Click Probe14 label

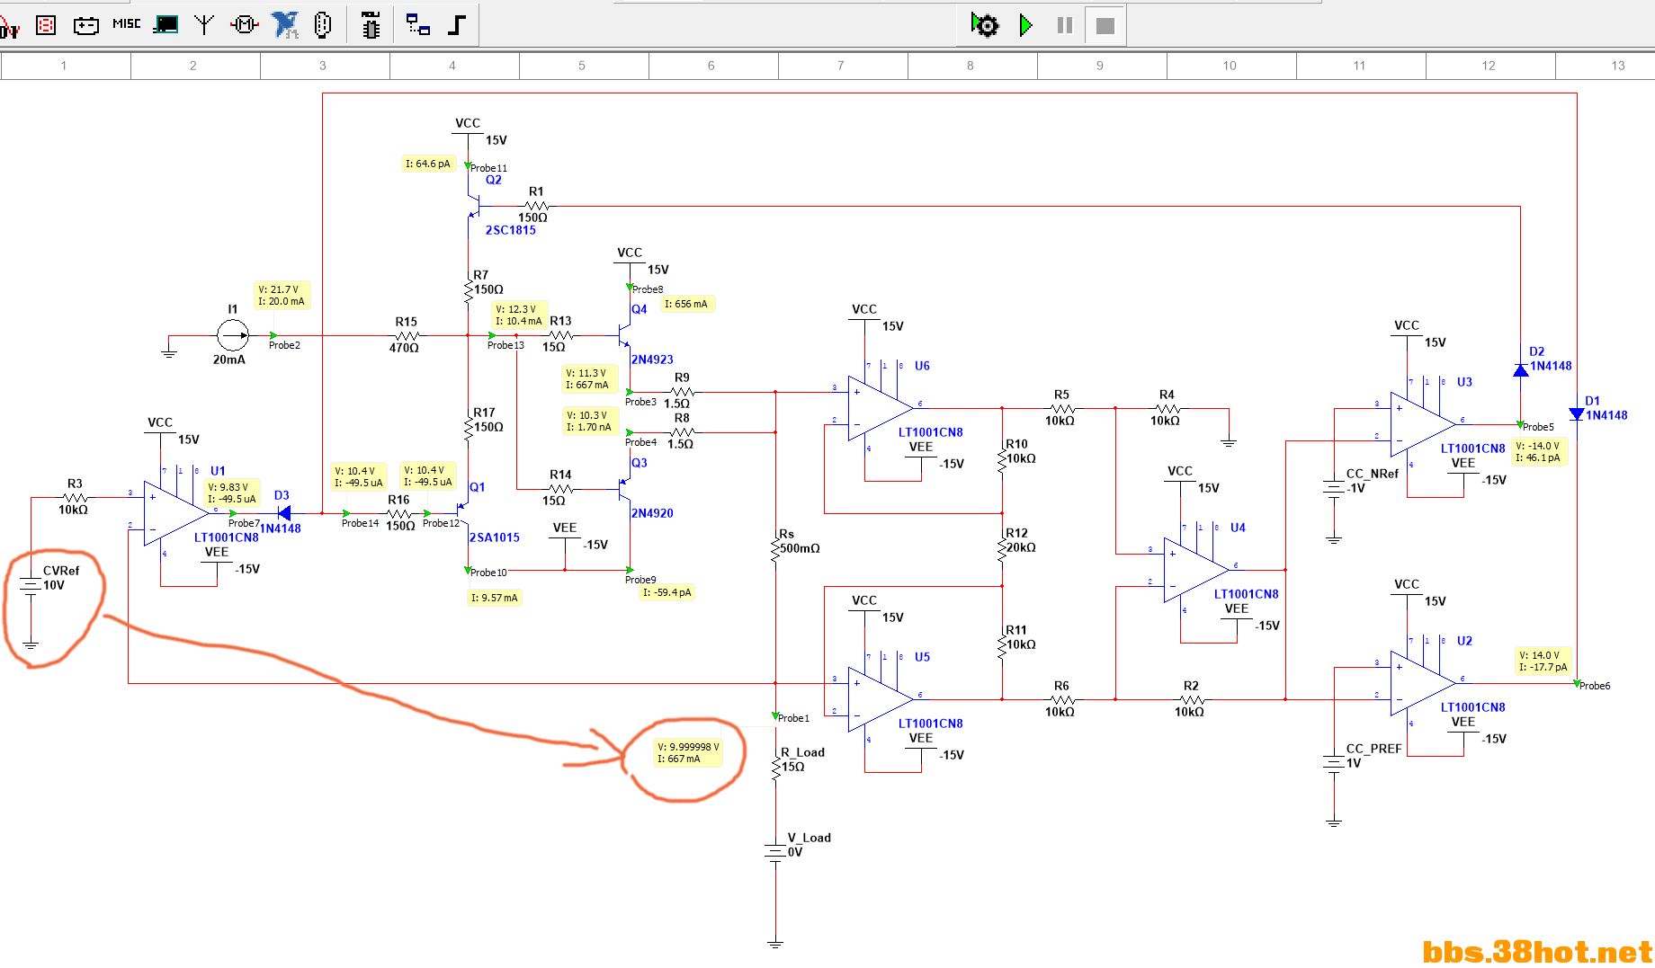360,523
